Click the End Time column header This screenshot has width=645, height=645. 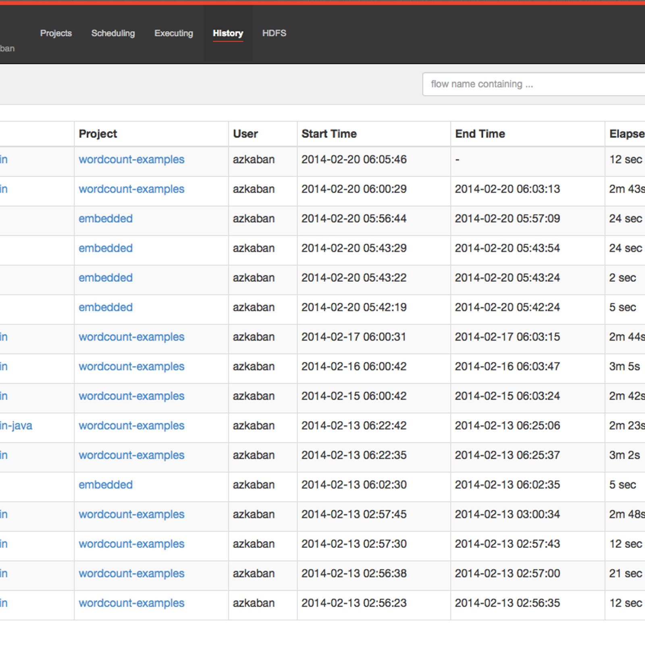click(480, 134)
